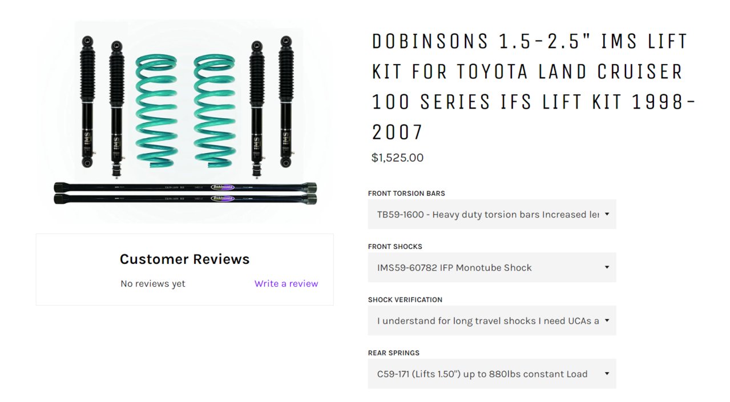The width and height of the screenshot is (730, 402).
Task: Click the leftmost black IMS shock absorber
Action: [x=87, y=102]
